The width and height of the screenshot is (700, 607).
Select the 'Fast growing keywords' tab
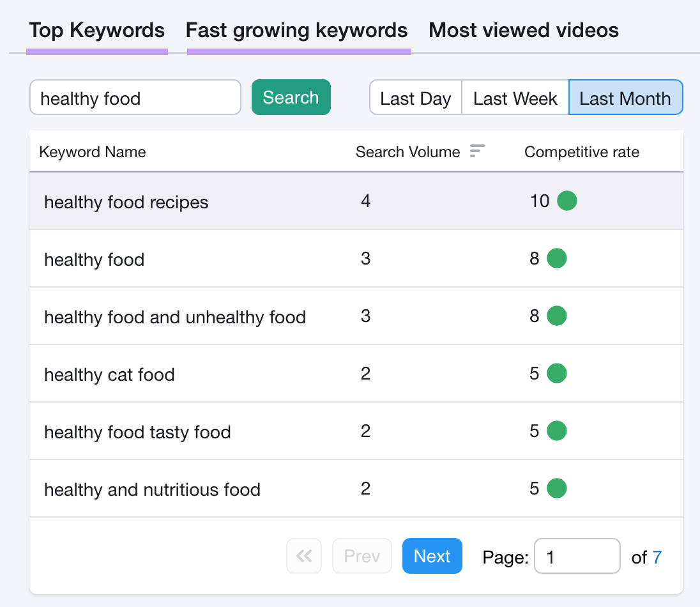coord(297,30)
